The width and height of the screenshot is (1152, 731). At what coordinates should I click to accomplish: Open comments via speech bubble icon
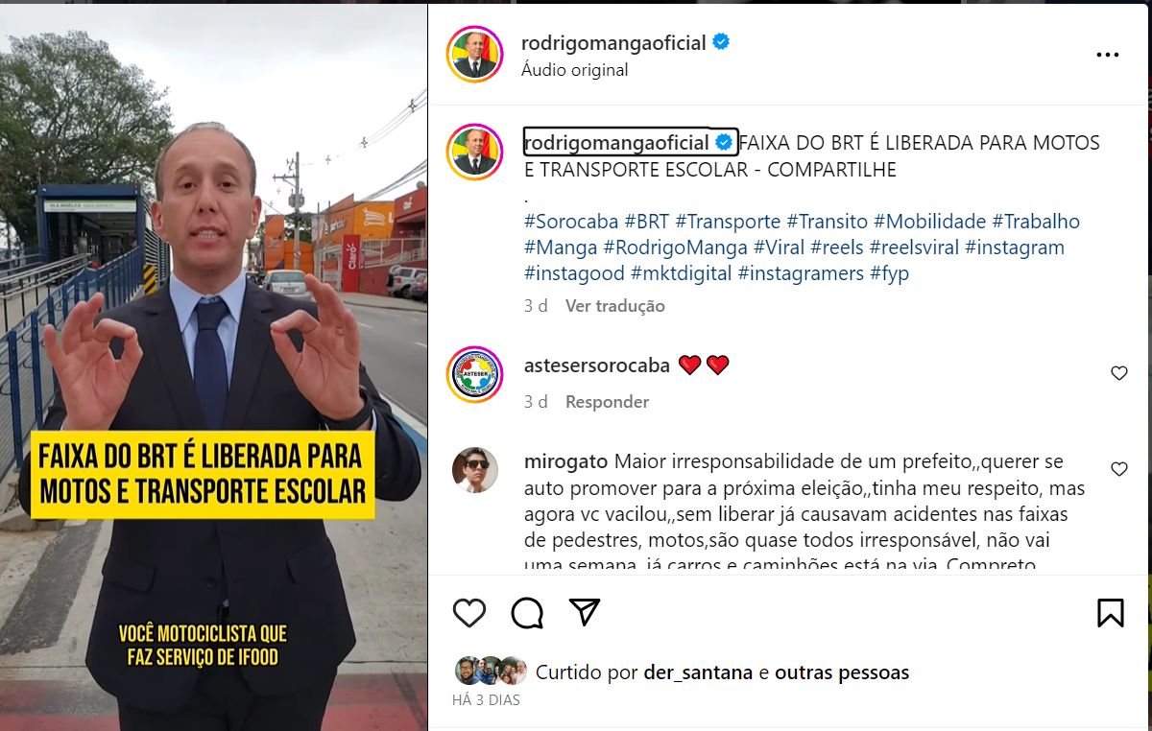[527, 612]
